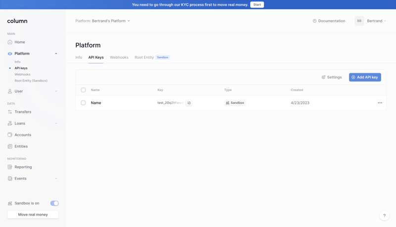Open Accounts page text link
396x227 pixels.
click(23, 135)
